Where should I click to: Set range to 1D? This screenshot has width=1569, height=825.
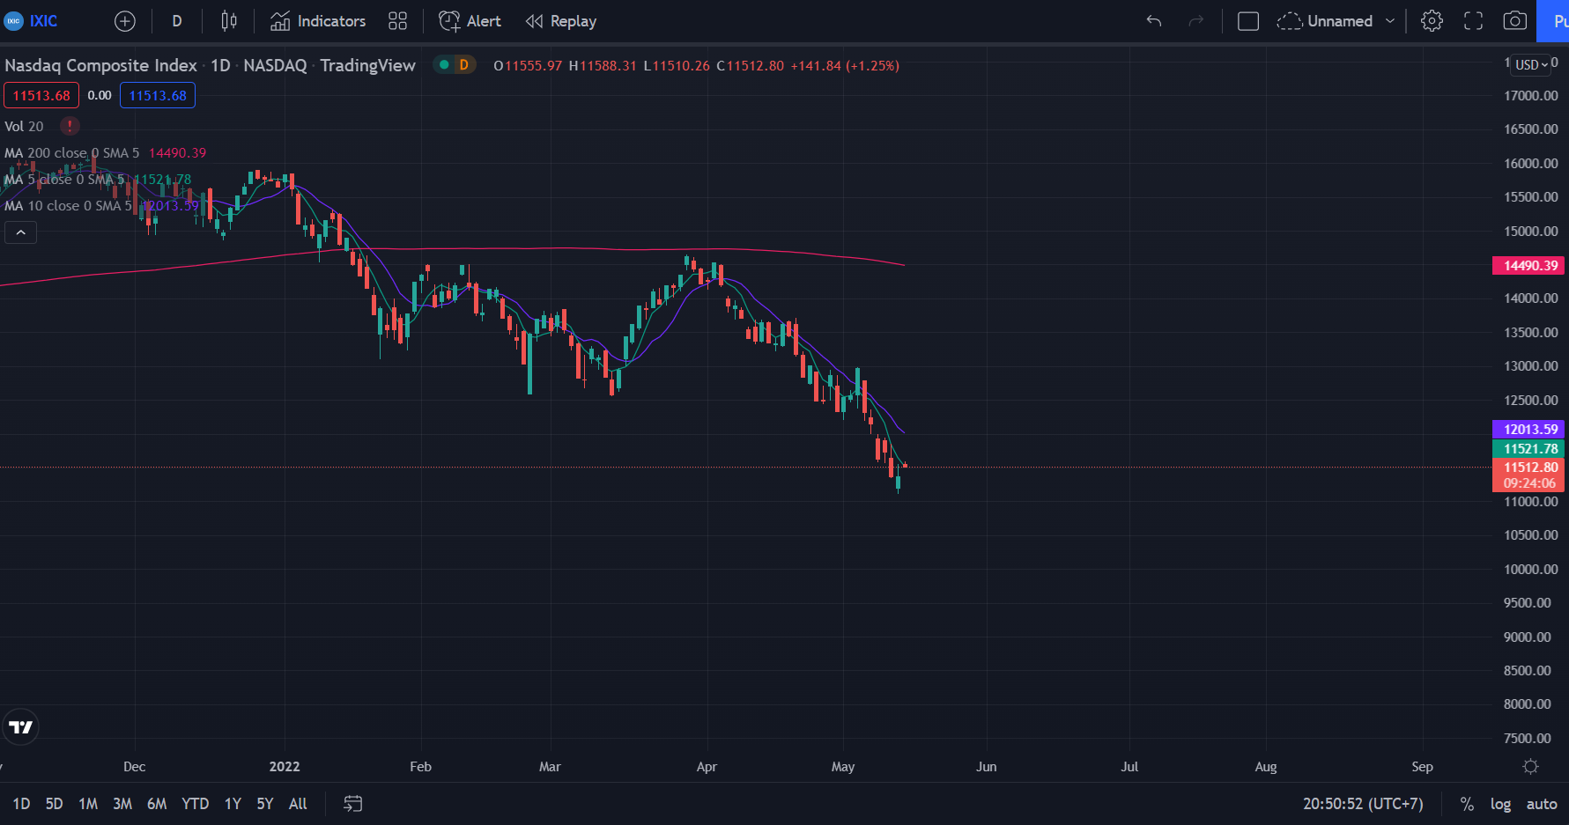[21, 804]
